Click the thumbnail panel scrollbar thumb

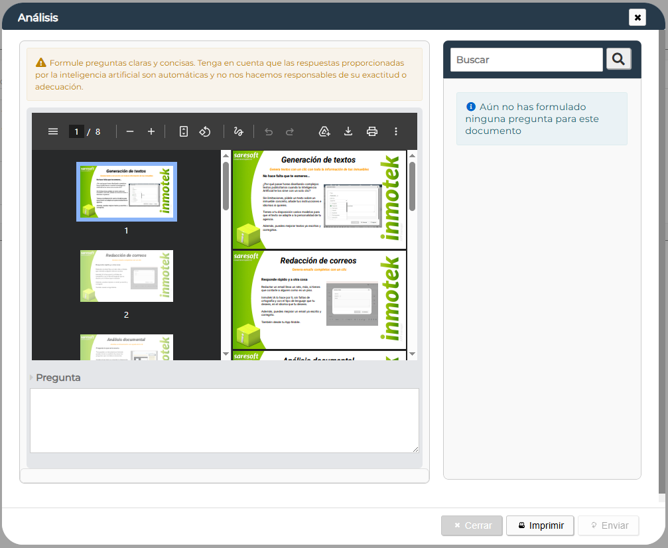point(226,186)
